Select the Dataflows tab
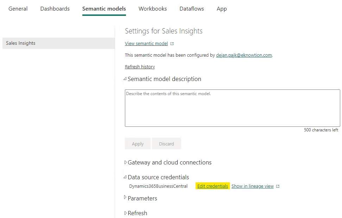The height and width of the screenshot is (218, 342). pyautogui.click(x=192, y=9)
